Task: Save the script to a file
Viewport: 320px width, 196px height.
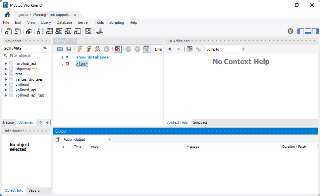Action: pyautogui.click(x=69, y=49)
